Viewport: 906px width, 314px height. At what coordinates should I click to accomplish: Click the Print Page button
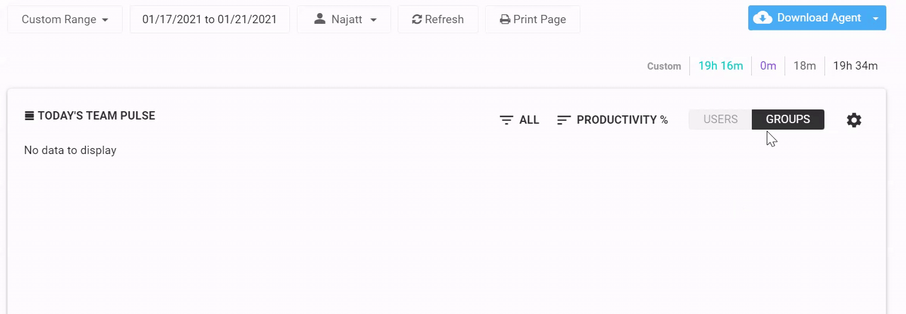click(533, 20)
